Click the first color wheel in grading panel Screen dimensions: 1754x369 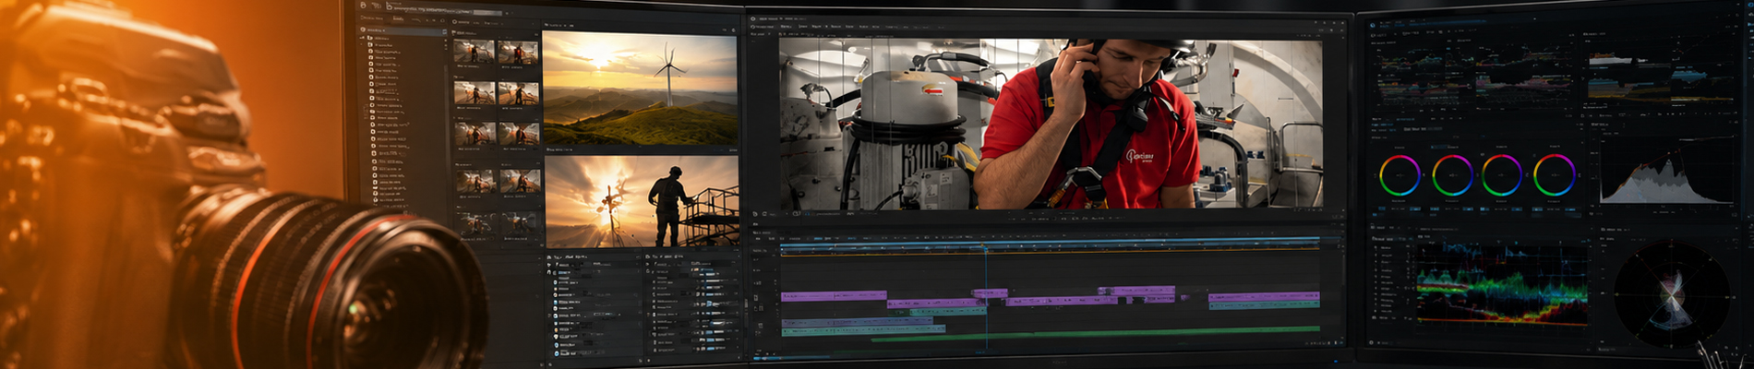pyautogui.click(x=1399, y=175)
